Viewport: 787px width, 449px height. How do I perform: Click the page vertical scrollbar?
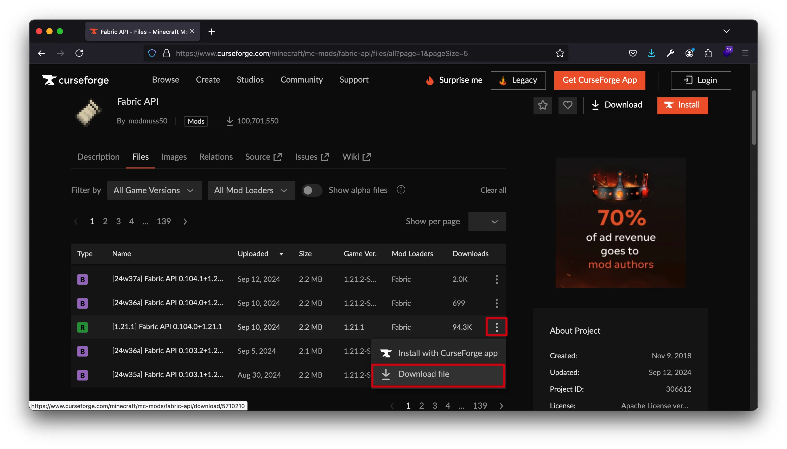point(754,117)
